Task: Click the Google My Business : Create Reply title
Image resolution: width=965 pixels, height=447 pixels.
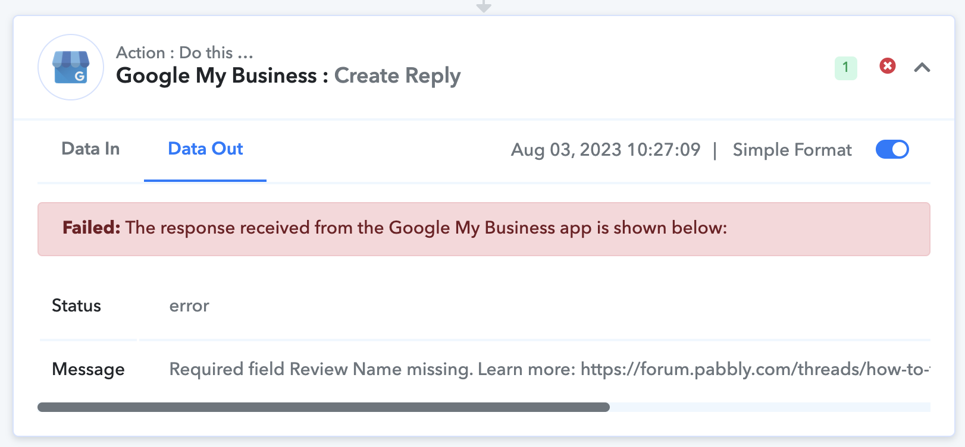Action: [x=289, y=75]
